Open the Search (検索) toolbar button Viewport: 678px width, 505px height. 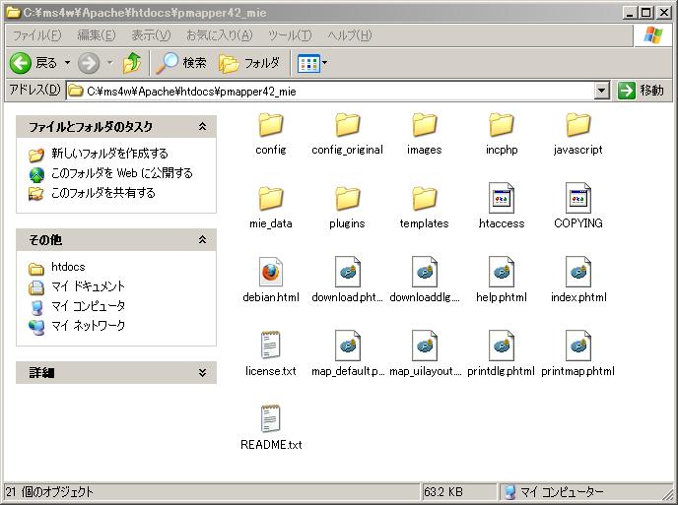(x=181, y=63)
